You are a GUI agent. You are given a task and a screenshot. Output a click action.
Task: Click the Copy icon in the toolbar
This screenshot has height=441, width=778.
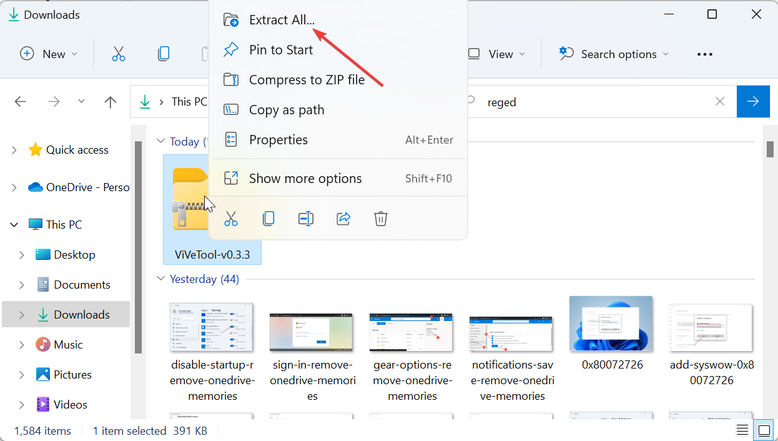(x=164, y=54)
